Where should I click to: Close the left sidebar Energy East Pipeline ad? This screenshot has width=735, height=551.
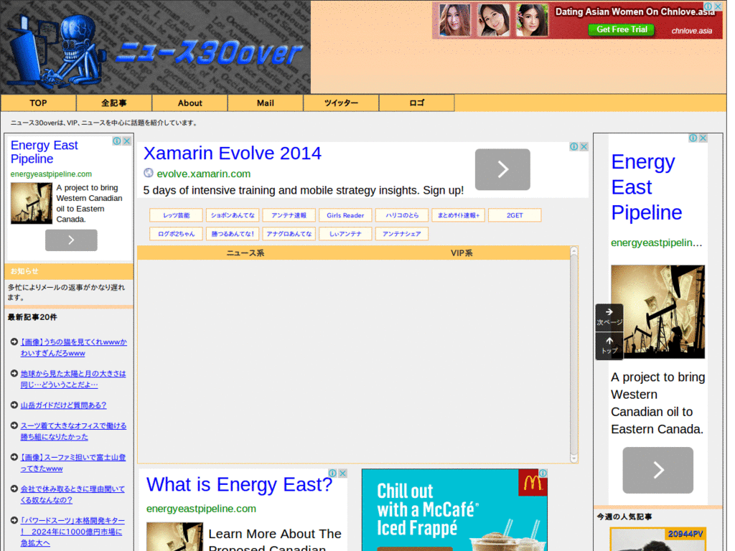tap(127, 141)
